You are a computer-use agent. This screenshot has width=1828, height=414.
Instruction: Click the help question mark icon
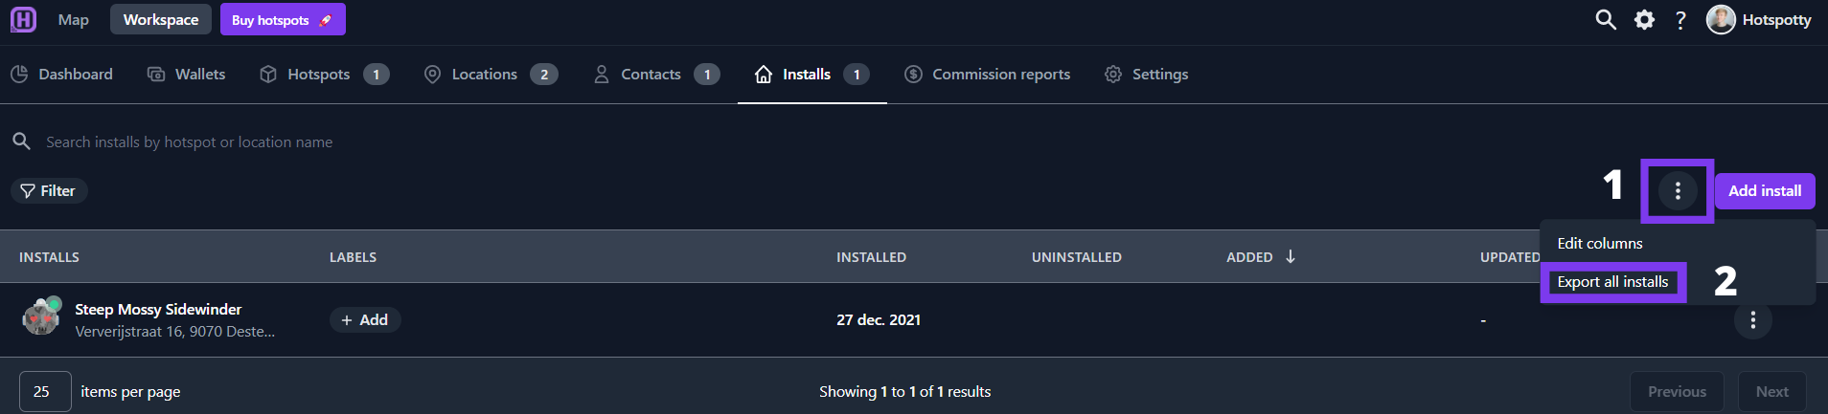[x=1680, y=20]
